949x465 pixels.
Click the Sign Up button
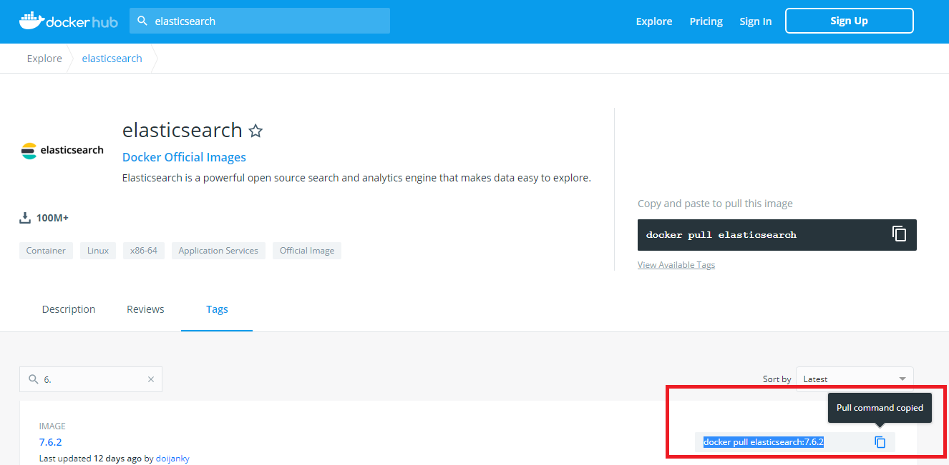pos(850,21)
